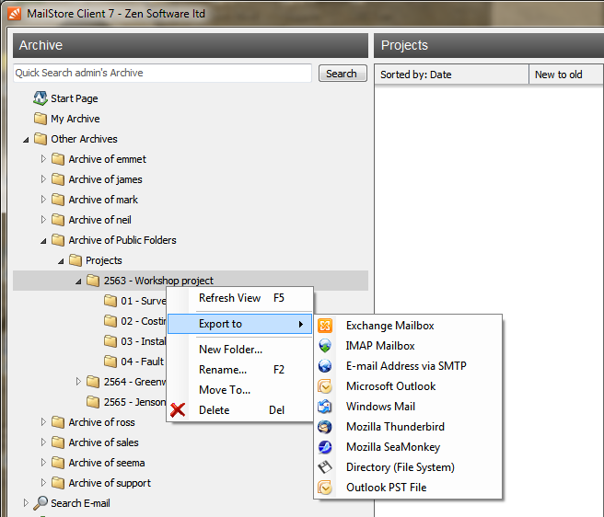Screen dimensions: 604x517
Task: Select Archive of seema tree item
Action: coord(107,463)
